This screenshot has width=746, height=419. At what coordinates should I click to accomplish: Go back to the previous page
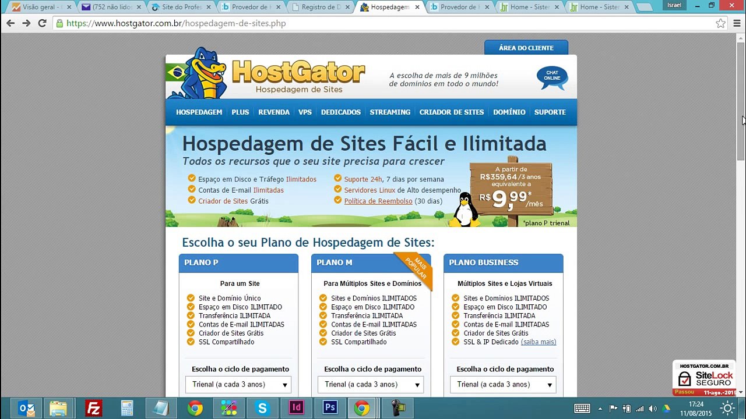click(x=10, y=23)
